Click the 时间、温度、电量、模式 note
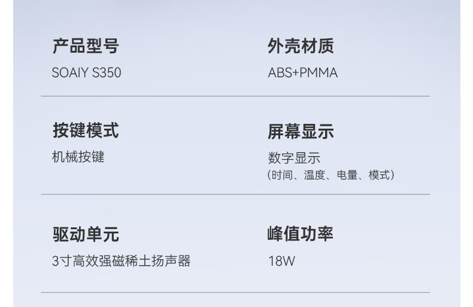Viewport: 473px width, 307px height. (331, 175)
